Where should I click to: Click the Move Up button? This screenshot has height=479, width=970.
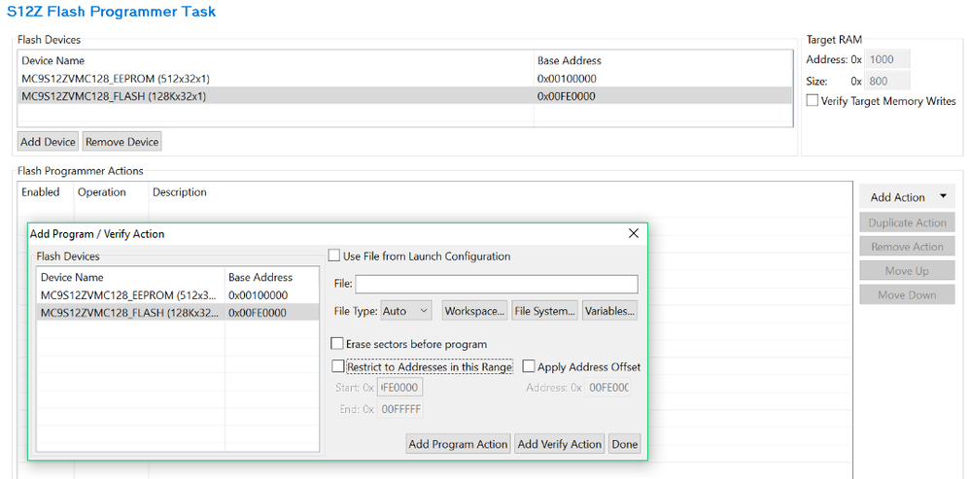click(907, 271)
